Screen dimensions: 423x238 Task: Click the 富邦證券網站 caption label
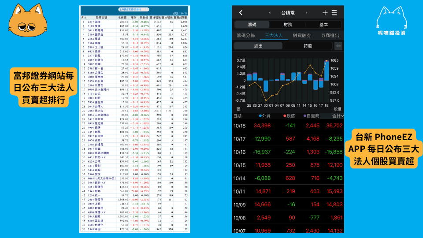tap(44, 88)
